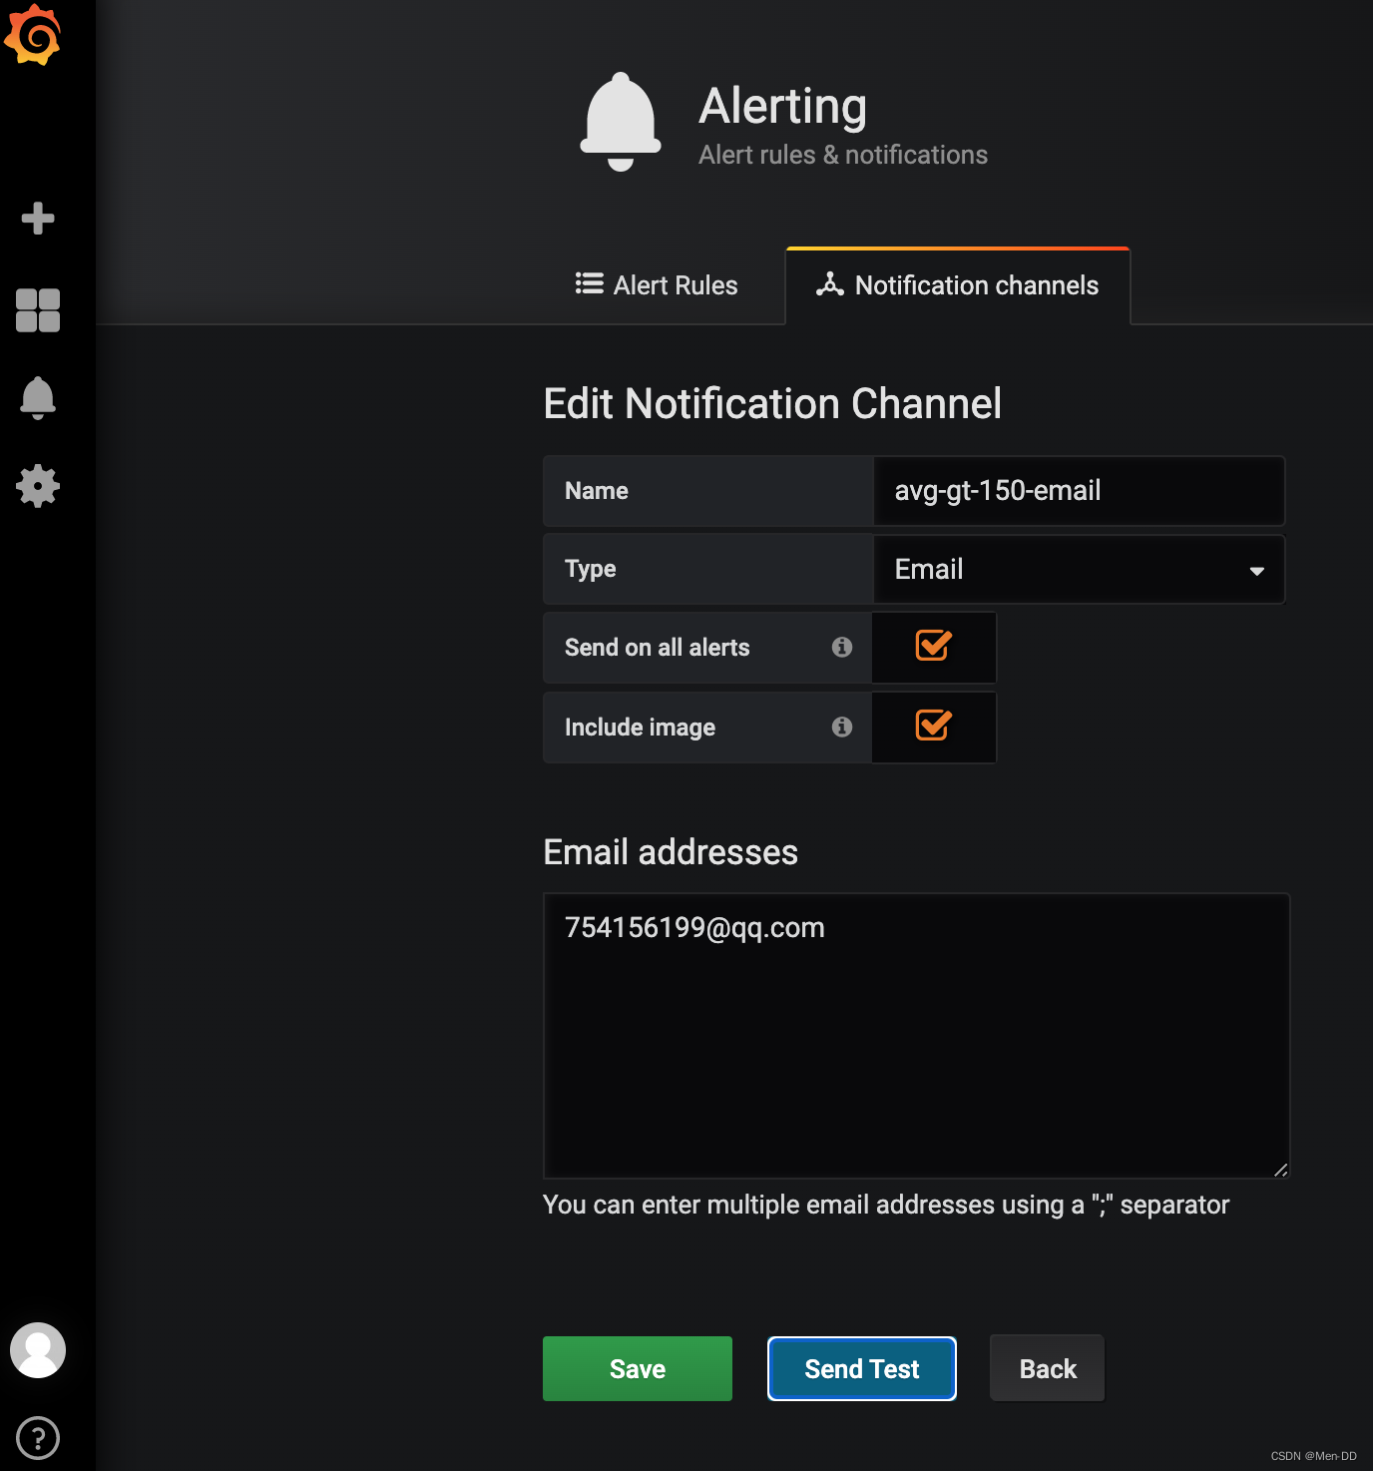
Task: Switch to the Alert Rules tab
Action: click(x=657, y=285)
